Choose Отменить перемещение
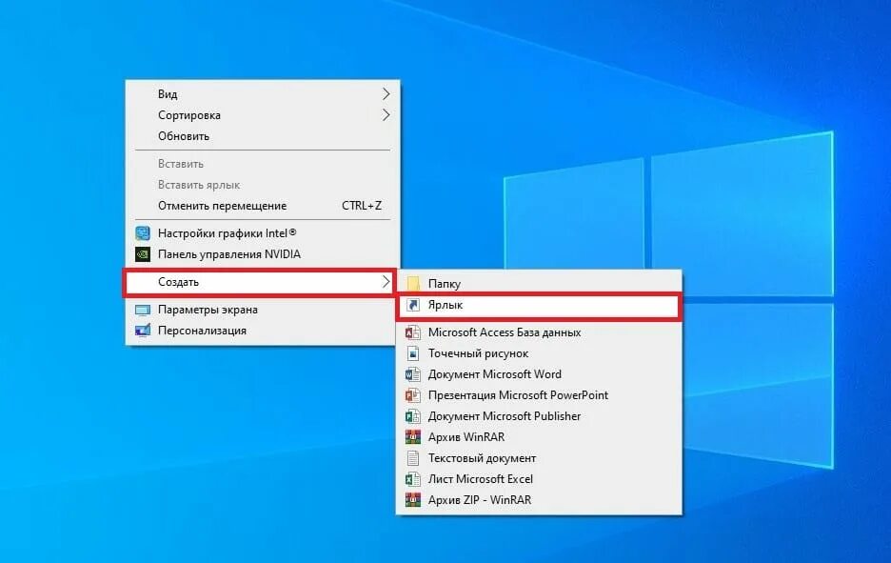Screen dimensions: 891x563 [x=263, y=206]
